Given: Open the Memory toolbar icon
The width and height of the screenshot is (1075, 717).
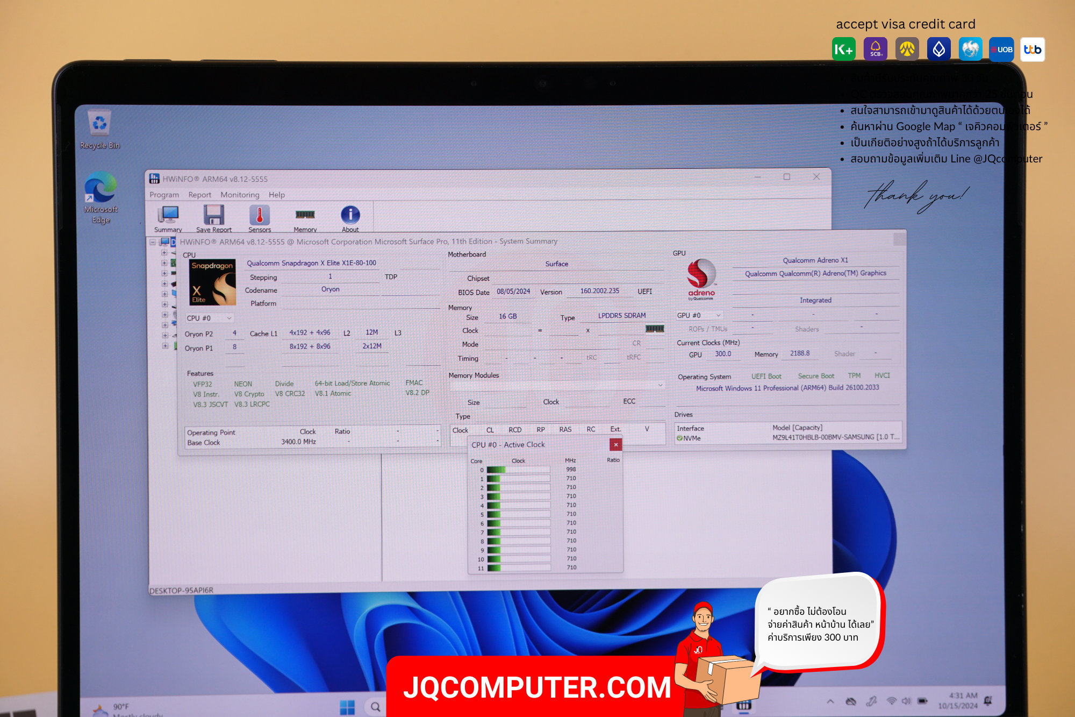Looking at the screenshot, I should pyautogui.click(x=305, y=219).
